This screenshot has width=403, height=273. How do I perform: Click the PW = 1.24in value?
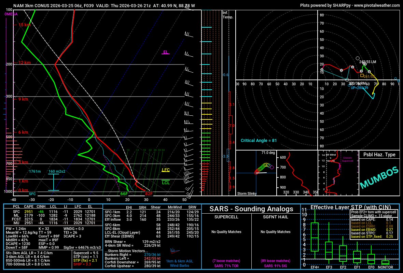tap(16, 229)
